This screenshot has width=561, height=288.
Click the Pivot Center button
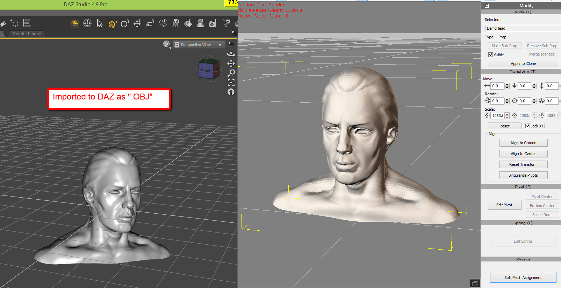coord(542,197)
